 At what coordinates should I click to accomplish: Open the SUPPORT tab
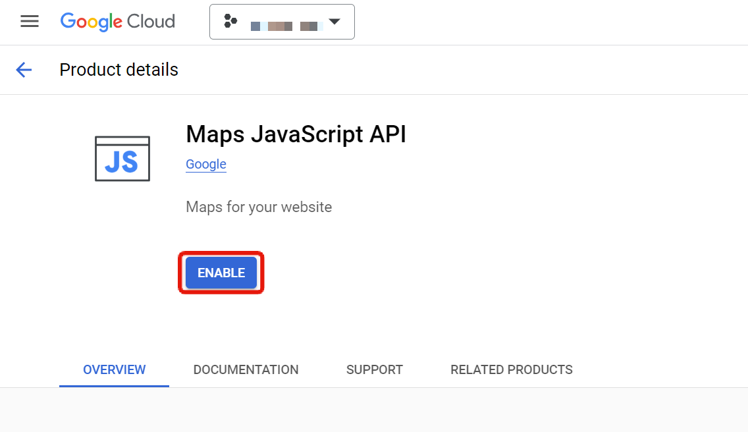tap(374, 369)
